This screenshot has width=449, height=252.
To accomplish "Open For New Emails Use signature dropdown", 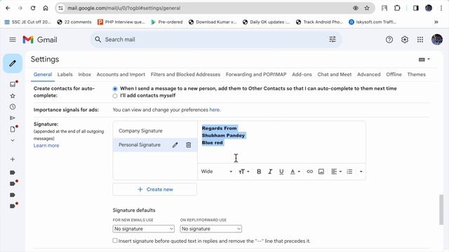I will 143,229.
